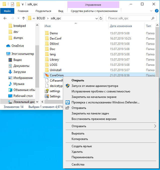Image resolution: width=160 pixels, height=170 pixels.
Task: Select Исправление проблем с совместимостью
Action: 111,91
